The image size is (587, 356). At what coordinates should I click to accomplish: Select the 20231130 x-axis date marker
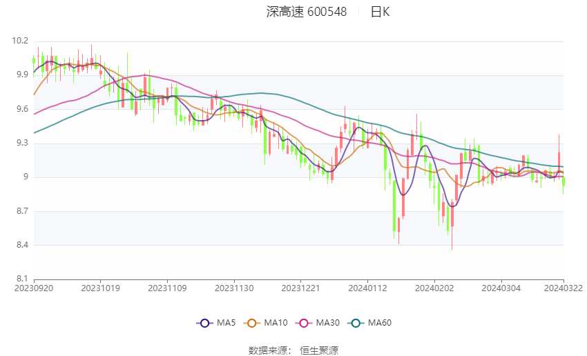pyautogui.click(x=234, y=288)
